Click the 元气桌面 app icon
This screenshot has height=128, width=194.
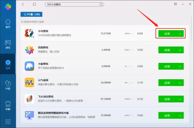(29, 83)
